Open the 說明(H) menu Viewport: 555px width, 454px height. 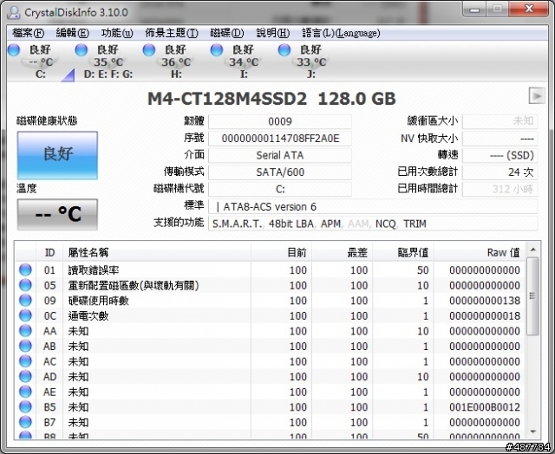coord(272,33)
